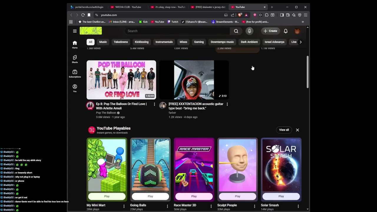Show more filter chips with right arrow
The image size is (377, 212).
coord(300,42)
